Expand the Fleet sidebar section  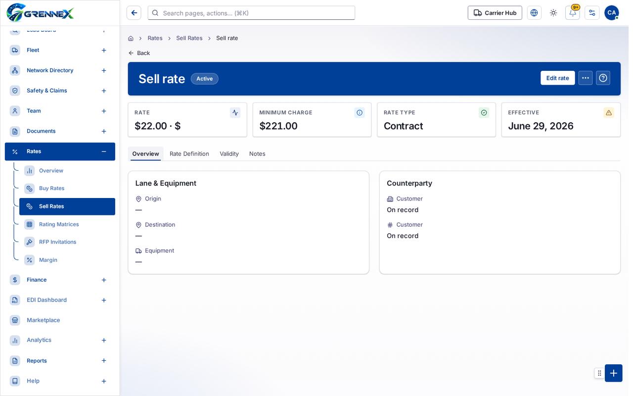tap(104, 50)
